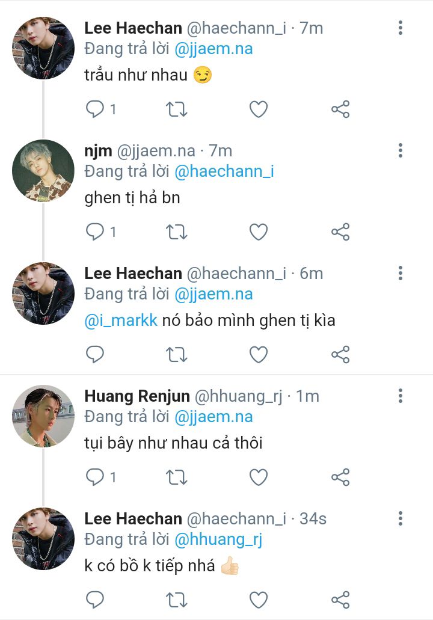Like Huang Renjun's "tụi bây như nhau" tweet

(259, 477)
